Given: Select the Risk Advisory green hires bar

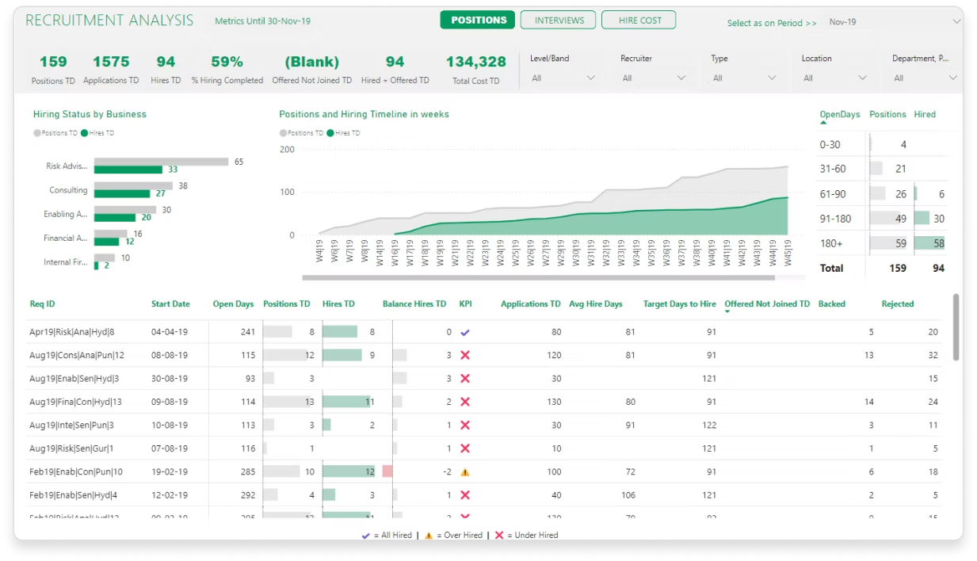Looking at the screenshot, I should click(128, 170).
